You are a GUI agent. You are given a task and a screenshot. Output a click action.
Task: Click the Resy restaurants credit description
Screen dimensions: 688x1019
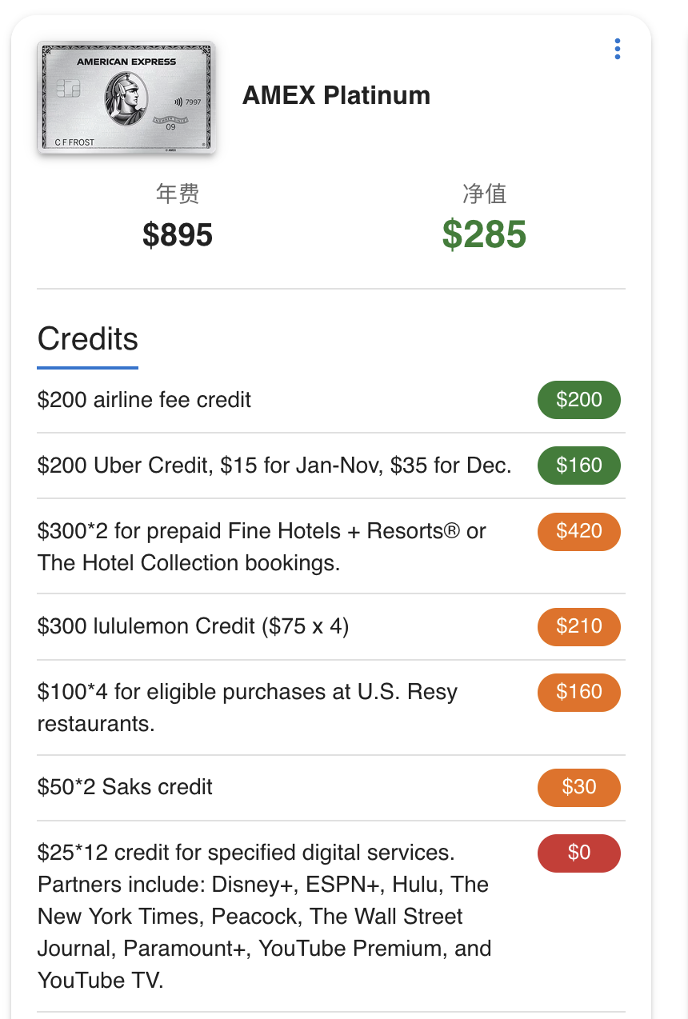(247, 708)
